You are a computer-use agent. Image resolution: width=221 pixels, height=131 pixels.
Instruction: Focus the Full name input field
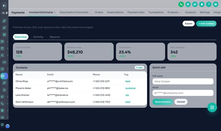click(183, 81)
